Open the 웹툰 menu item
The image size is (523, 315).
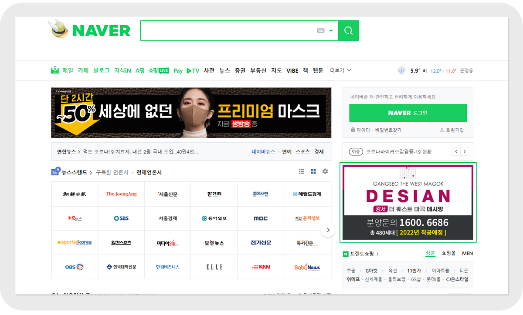click(318, 70)
